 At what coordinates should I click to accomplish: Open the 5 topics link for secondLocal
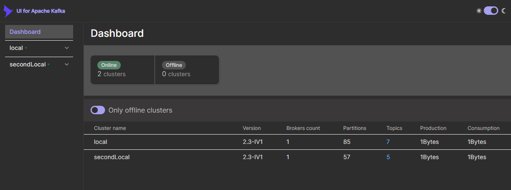(388, 157)
